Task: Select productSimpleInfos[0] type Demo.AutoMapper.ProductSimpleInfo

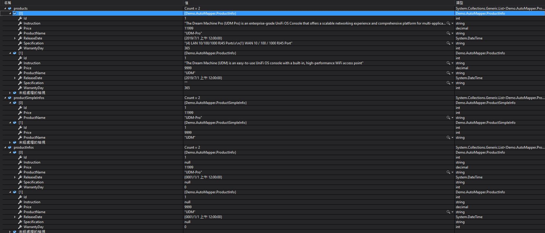Action: tap(486, 103)
